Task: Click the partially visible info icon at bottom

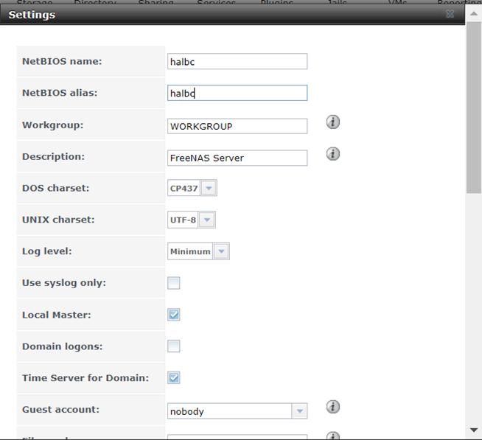Action: (x=333, y=436)
